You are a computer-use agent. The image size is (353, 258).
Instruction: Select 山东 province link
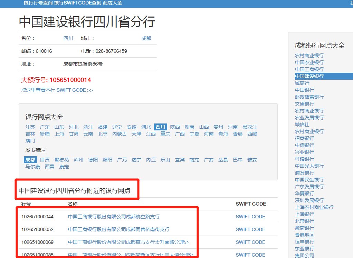[59, 127]
